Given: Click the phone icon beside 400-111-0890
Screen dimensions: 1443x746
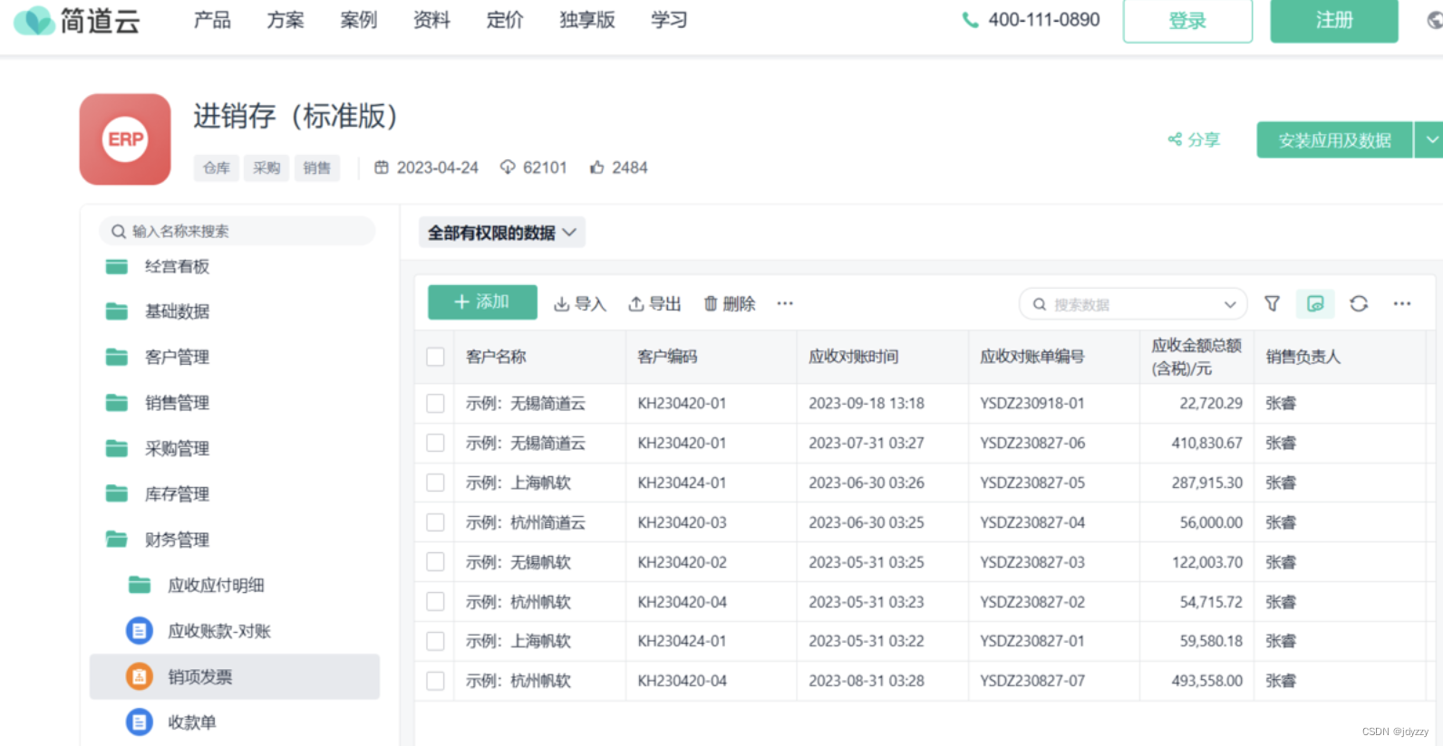Looking at the screenshot, I should (x=970, y=20).
